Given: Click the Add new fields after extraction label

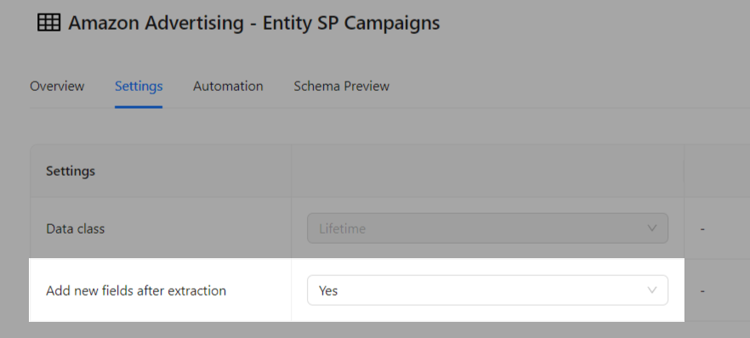Looking at the screenshot, I should pos(136,290).
